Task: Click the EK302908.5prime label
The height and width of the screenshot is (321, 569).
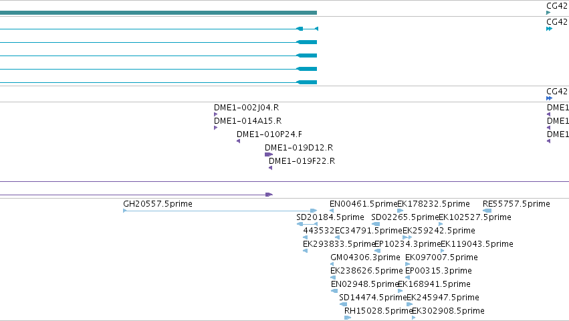Action: [x=448, y=311]
